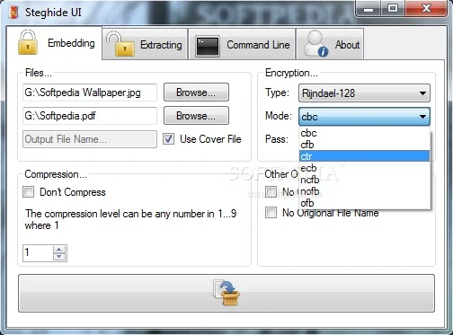Maximize the Steghide UI window
This screenshot has height=335, width=453.
pos(393,9)
